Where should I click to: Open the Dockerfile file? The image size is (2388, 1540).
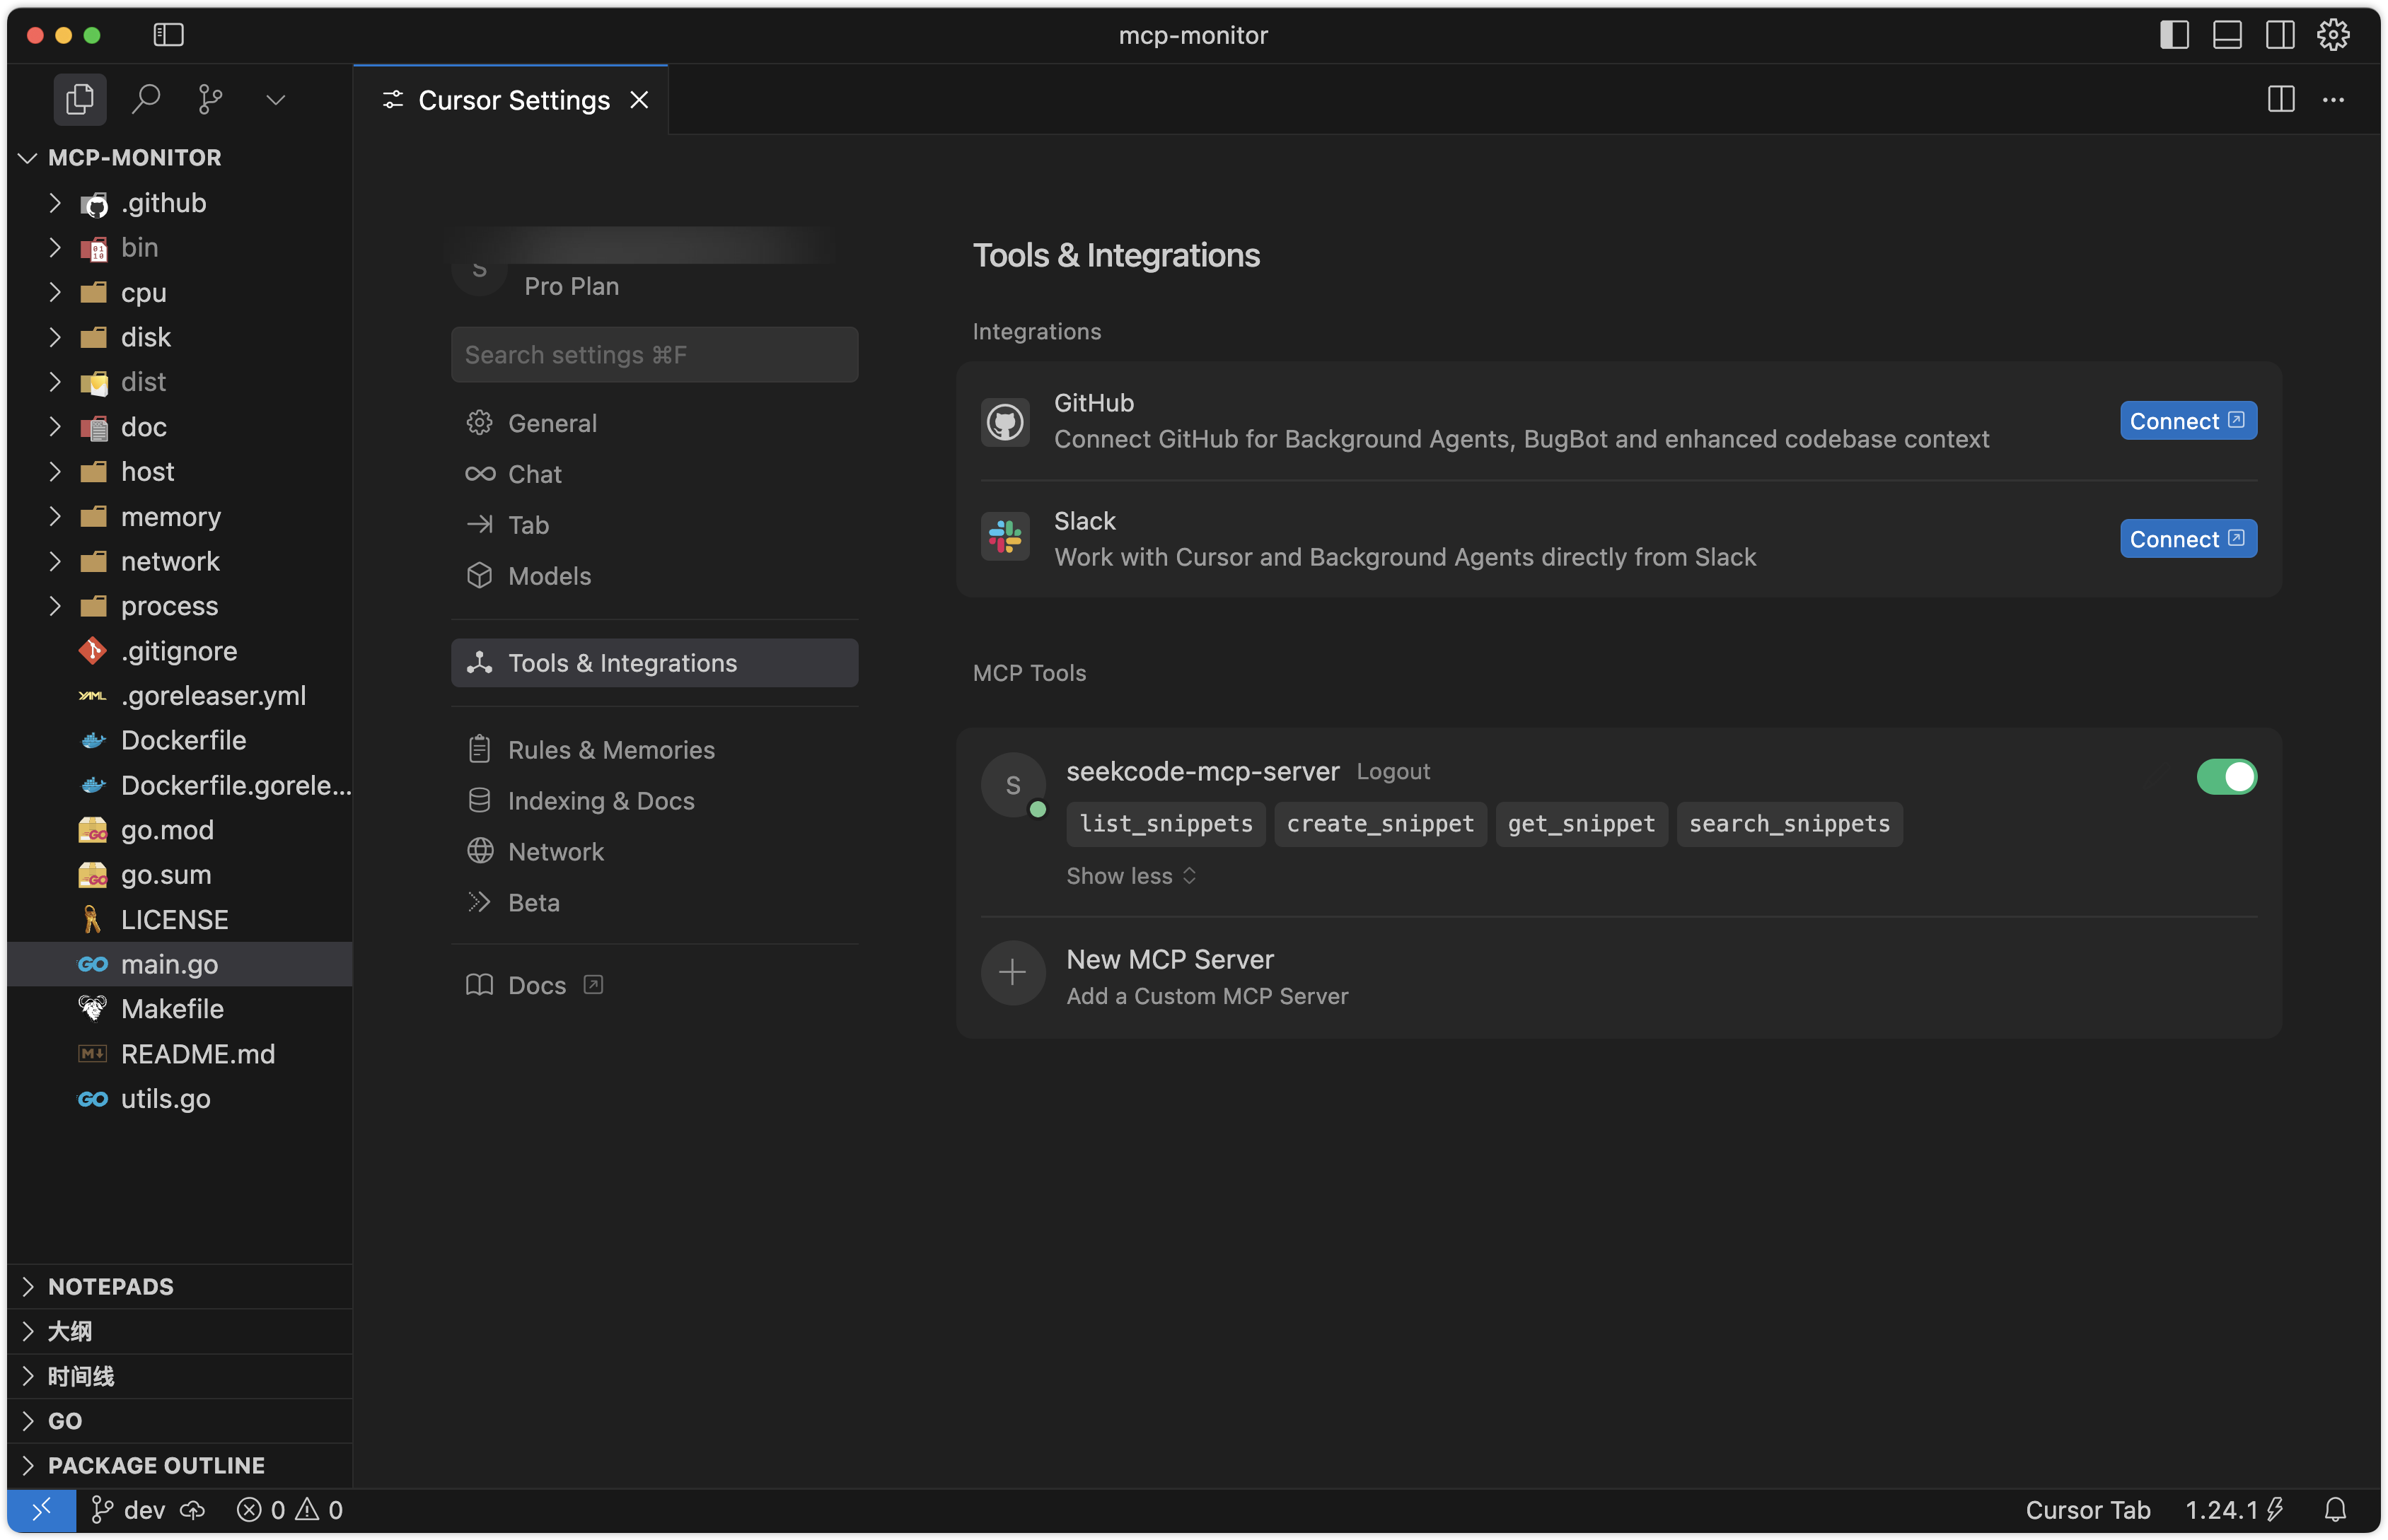[x=180, y=741]
